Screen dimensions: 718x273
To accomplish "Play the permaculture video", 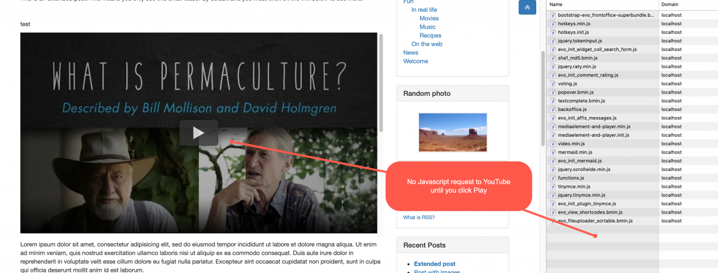I will (x=199, y=133).
